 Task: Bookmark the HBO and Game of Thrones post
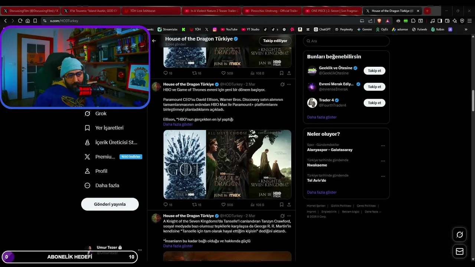pos(282,205)
